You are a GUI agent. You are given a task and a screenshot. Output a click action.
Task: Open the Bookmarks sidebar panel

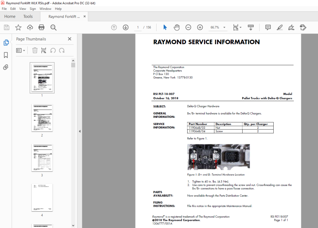point(6,55)
